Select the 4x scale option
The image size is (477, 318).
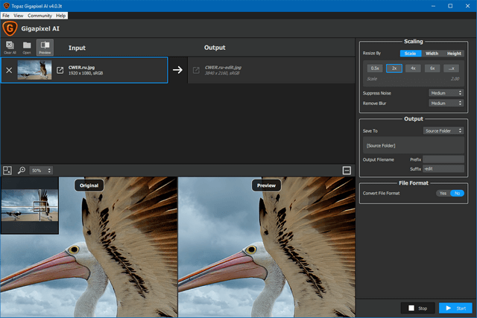(x=413, y=68)
